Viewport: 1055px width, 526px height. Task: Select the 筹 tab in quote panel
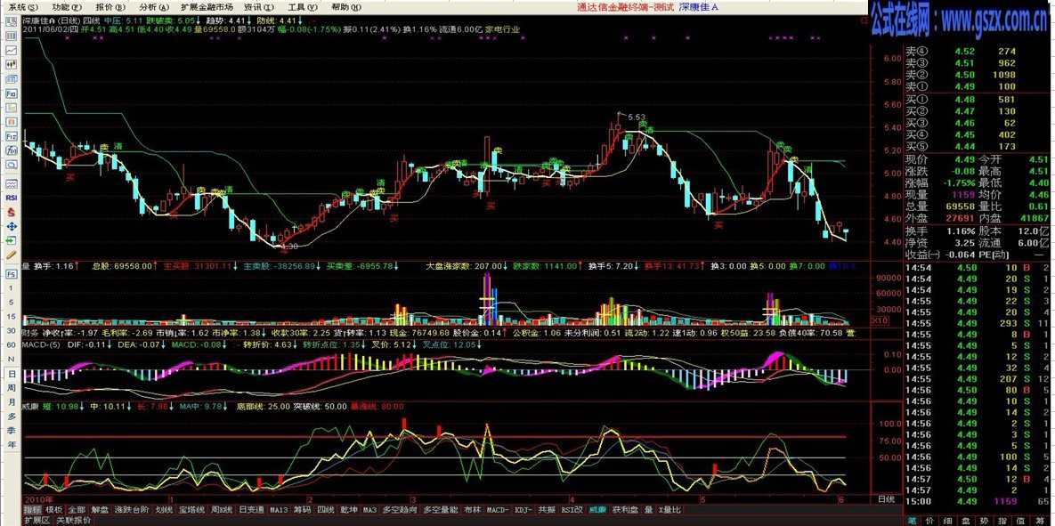tap(1040, 521)
